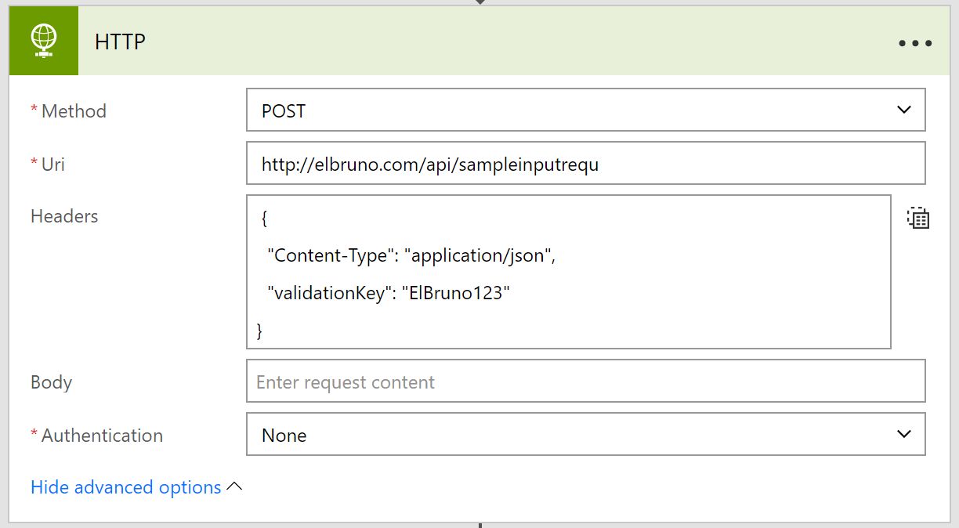Screen dimensions: 959x528
Task: Click the Body field label
Action: (x=51, y=382)
